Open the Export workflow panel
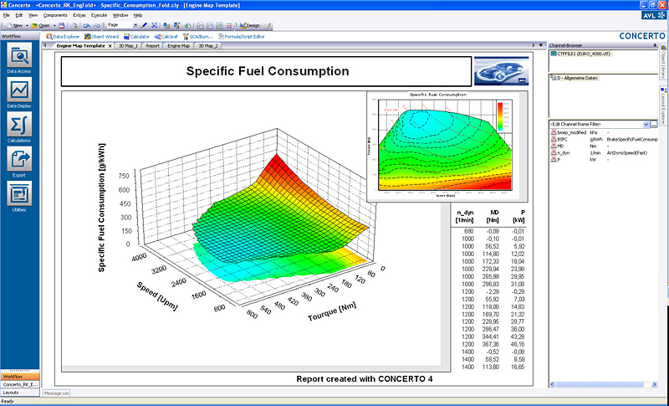Screen dimensions: 669x406 pos(18,162)
